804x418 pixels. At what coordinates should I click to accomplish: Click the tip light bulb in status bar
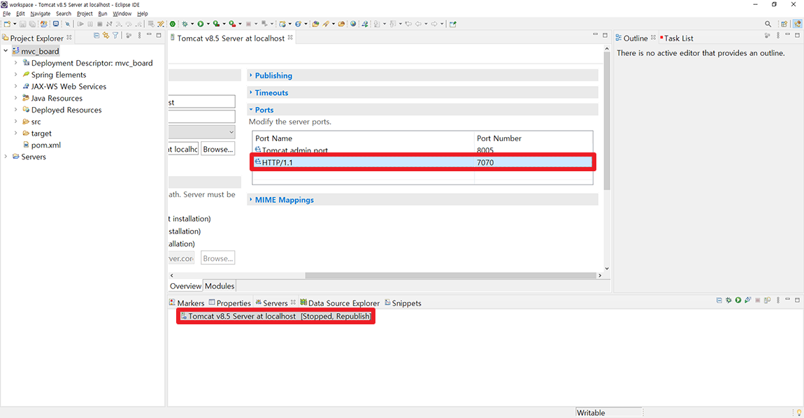(x=799, y=412)
